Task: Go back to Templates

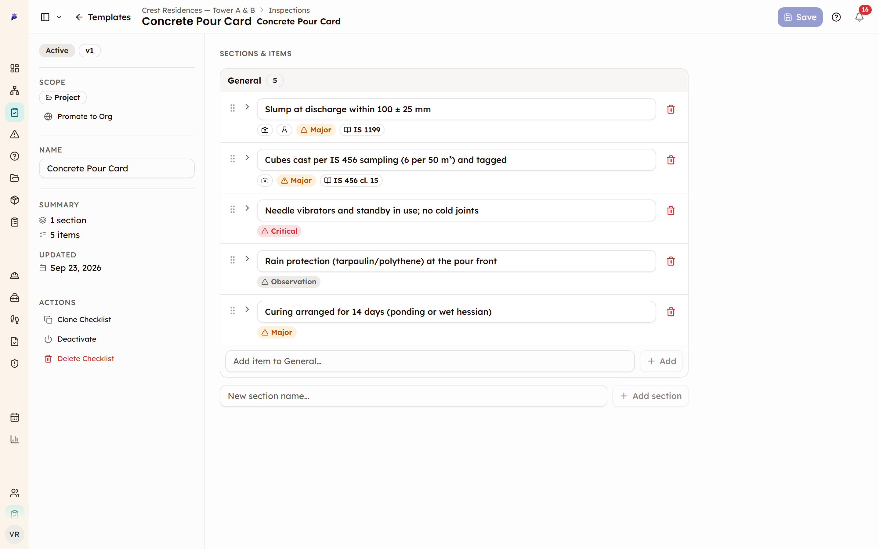Action: (103, 17)
